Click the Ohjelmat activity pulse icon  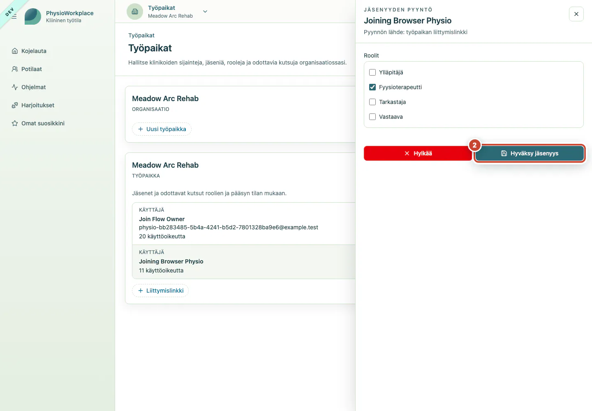click(x=15, y=87)
